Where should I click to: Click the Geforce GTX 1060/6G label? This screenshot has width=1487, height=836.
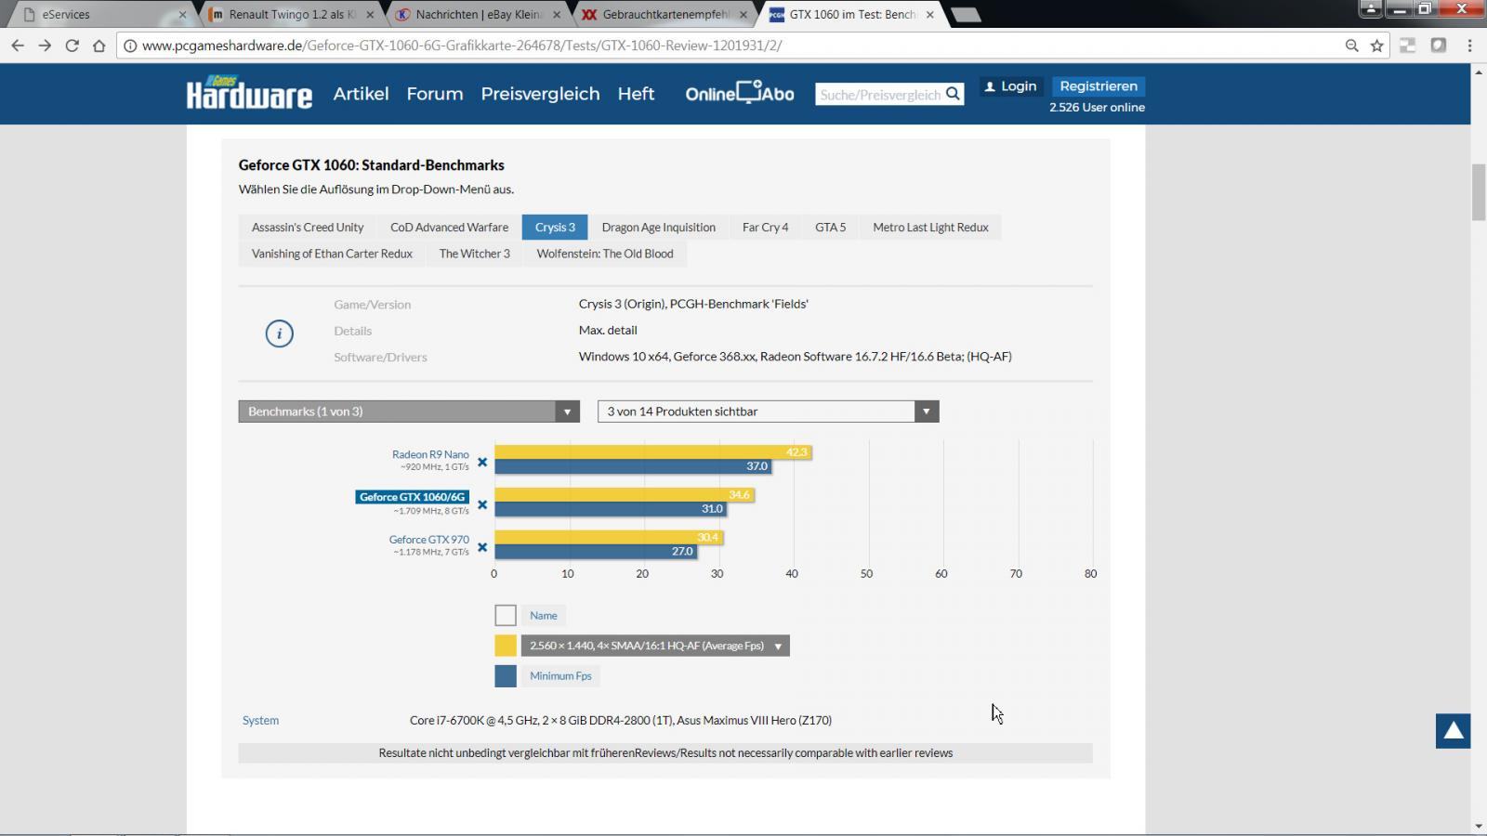[x=412, y=497]
